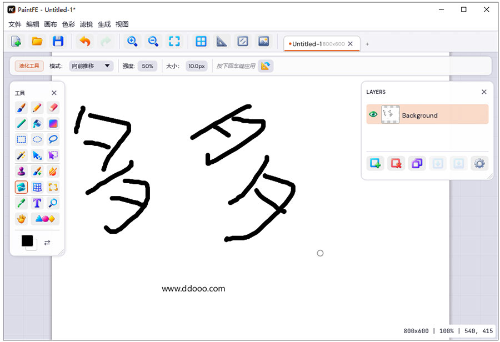Toggle the ruler guides toolbar button
This screenshot has height=342, width=500.
222,42
